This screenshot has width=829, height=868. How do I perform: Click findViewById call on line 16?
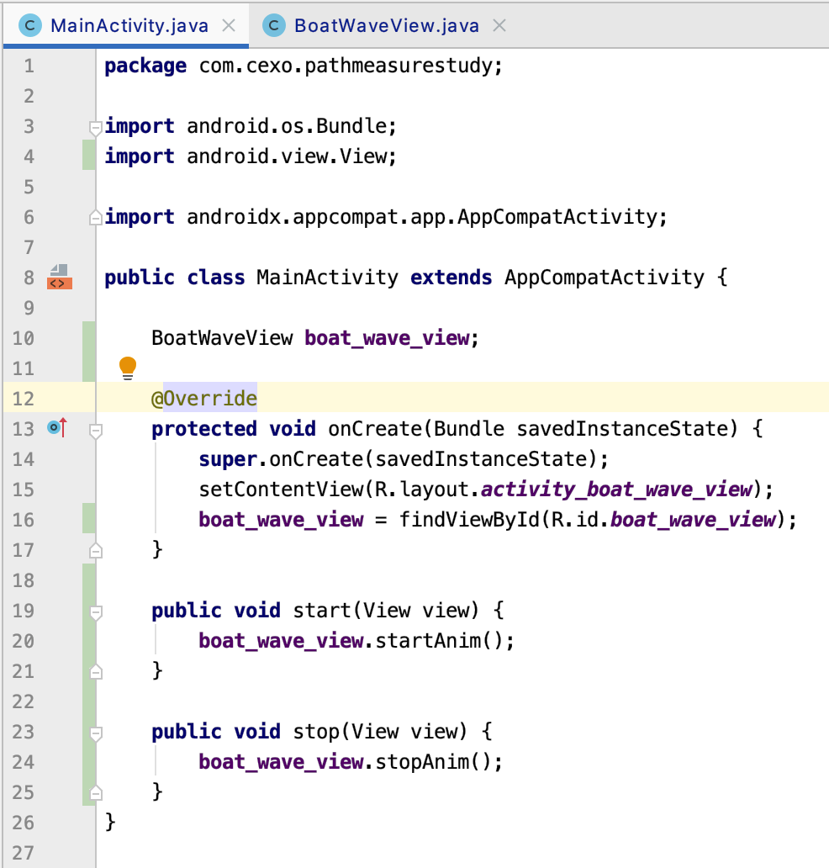click(469, 520)
